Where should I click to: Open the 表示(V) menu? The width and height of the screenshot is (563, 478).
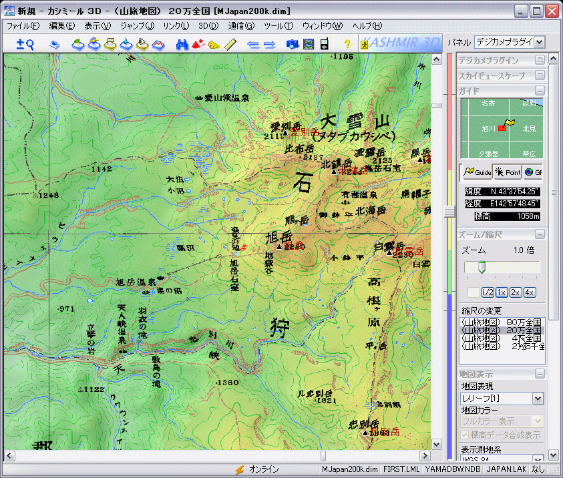pos(98,26)
